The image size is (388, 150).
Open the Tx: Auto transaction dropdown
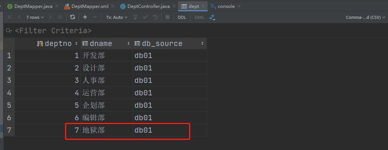click(117, 17)
